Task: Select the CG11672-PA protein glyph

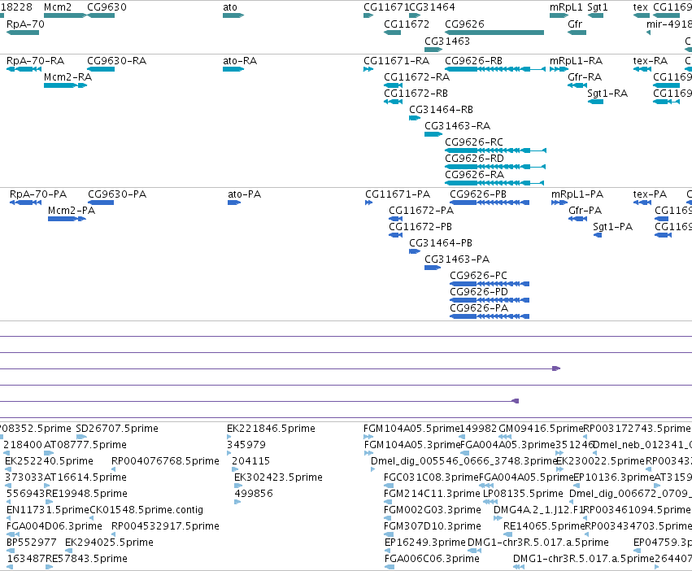Action: click(395, 219)
